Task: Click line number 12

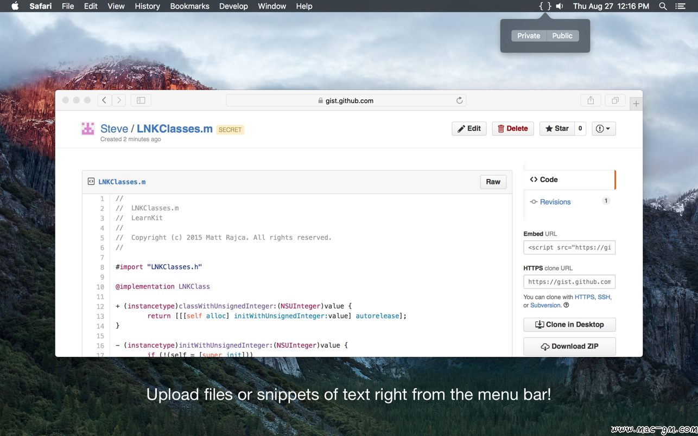Action: (100, 306)
